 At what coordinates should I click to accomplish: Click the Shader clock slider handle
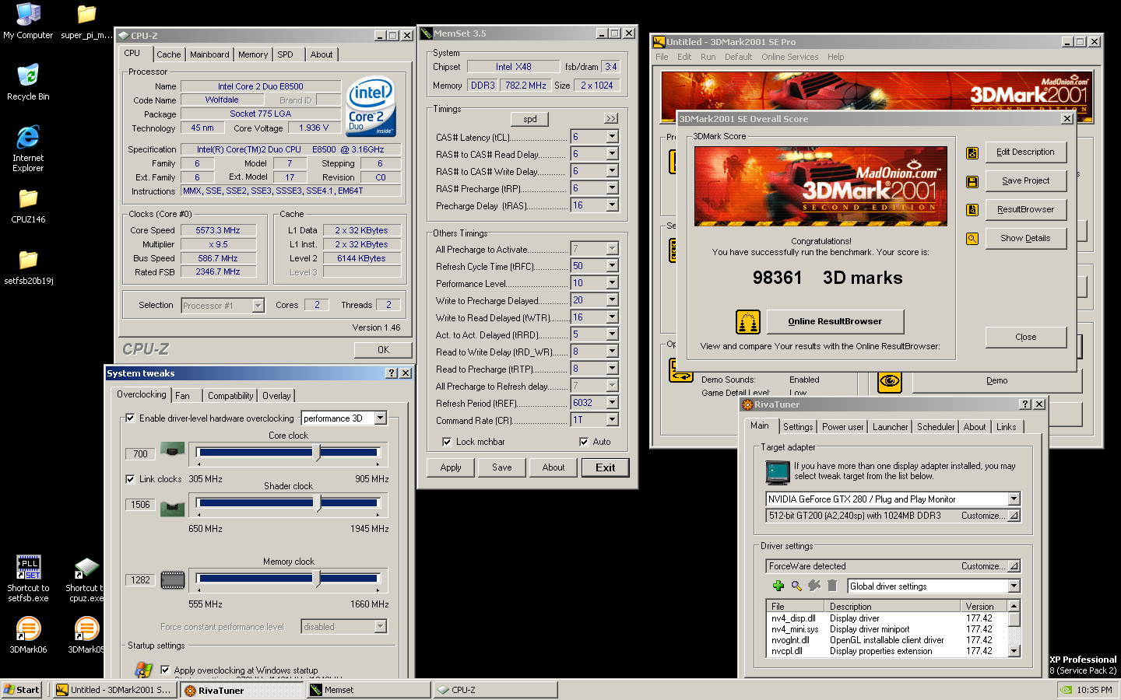[x=318, y=503]
